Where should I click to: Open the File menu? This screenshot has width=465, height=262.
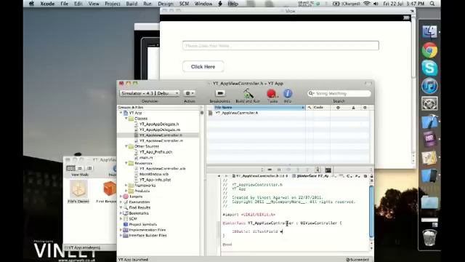pos(65,4)
